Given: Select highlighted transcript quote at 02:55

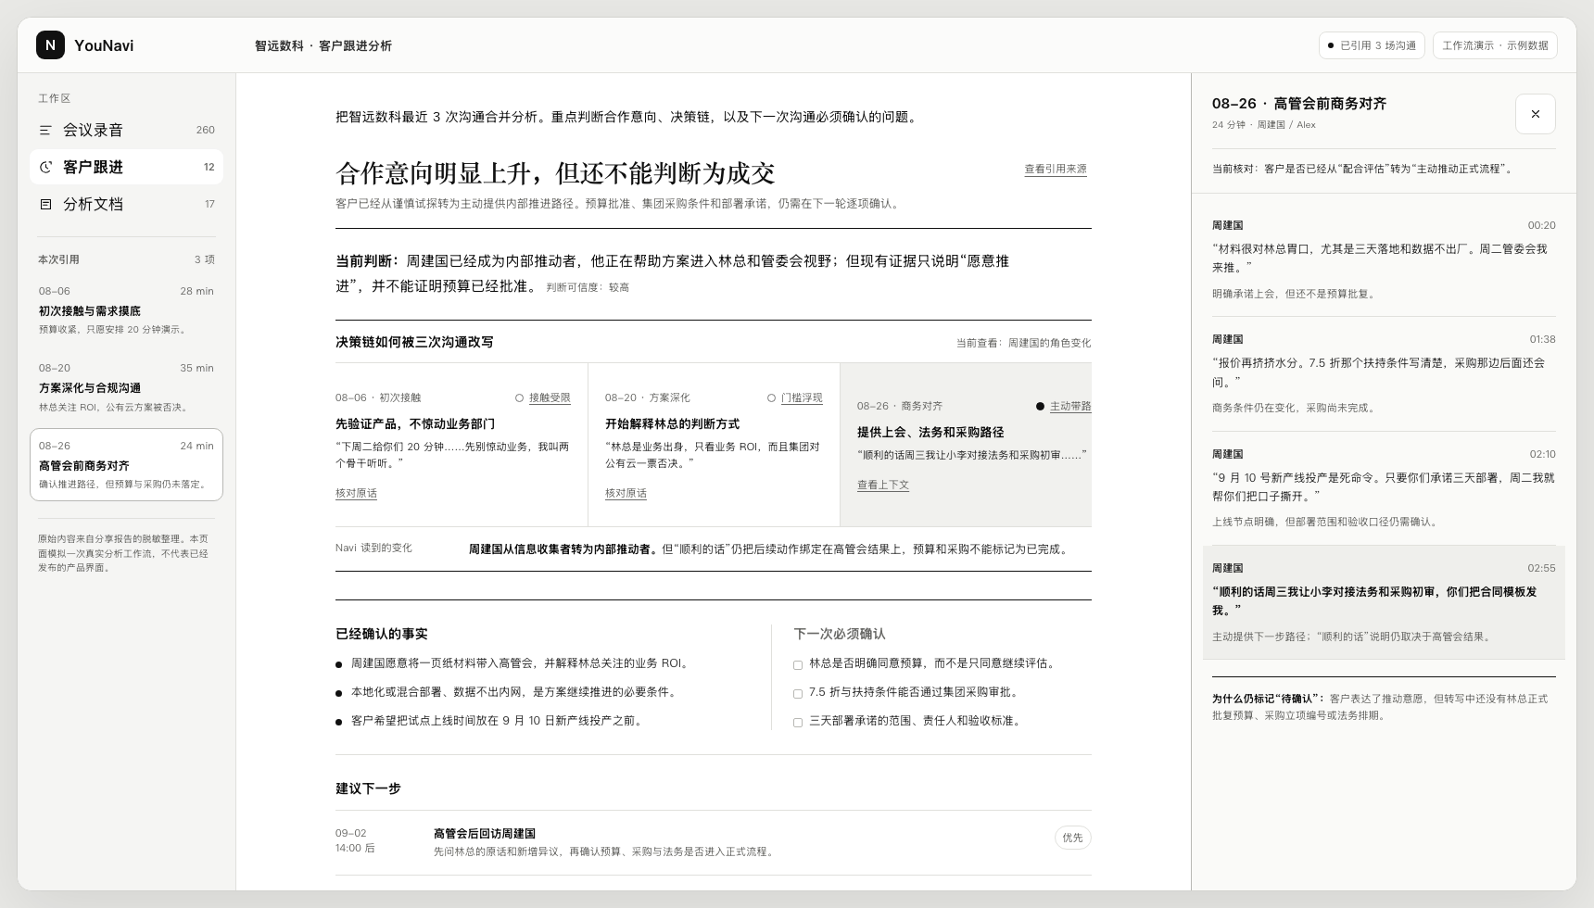Looking at the screenshot, I should pos(1384,602).
